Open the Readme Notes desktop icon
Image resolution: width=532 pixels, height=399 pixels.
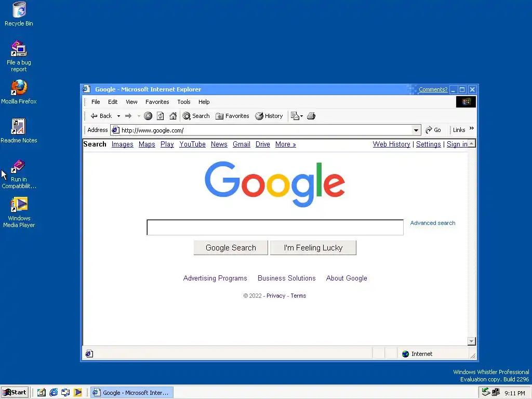click(x=19, y=130)
